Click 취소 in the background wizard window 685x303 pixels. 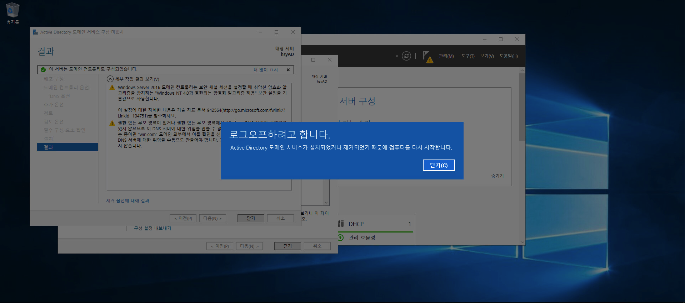[x=317, y=246]
